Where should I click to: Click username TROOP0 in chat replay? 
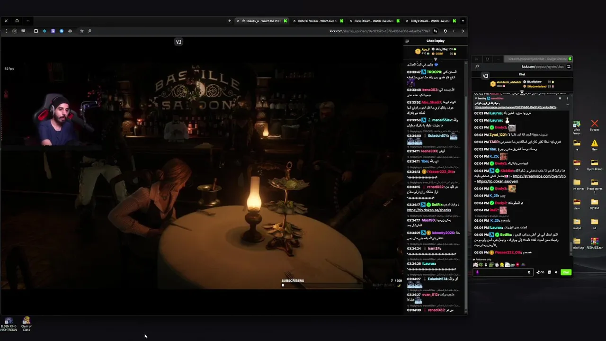(434, 72)
